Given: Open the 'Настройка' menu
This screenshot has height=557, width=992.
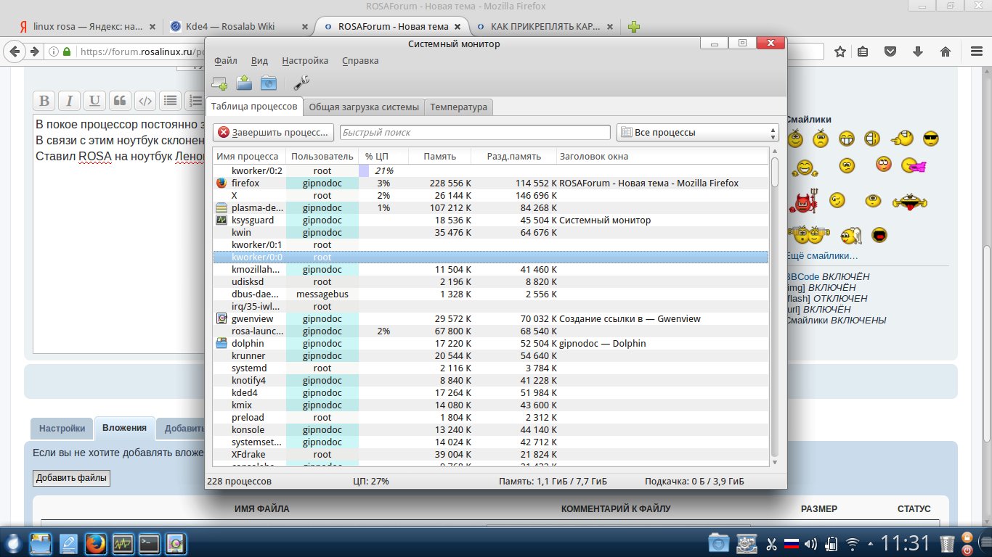Looking at the screenshot, I should coord(305,61).
